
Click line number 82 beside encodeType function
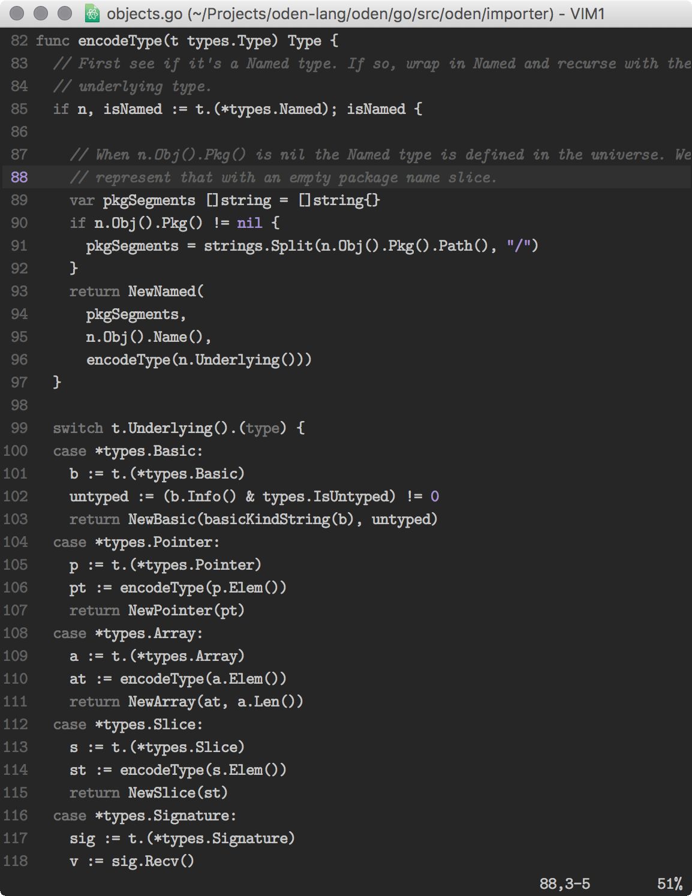pyautogui.click(x=18, y=40)
